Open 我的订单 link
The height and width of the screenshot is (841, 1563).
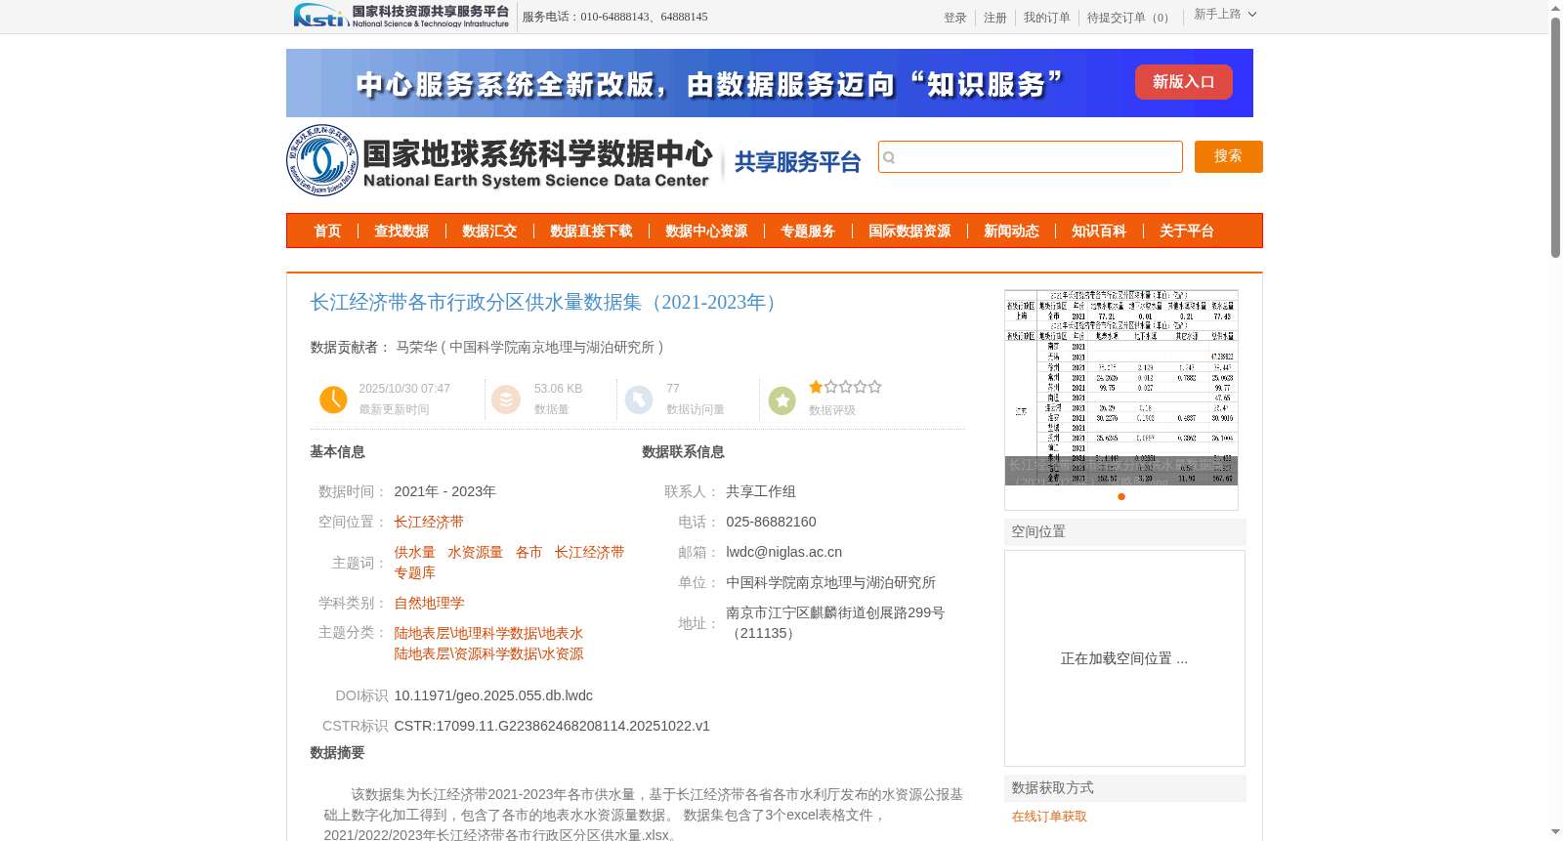[x=1046, y=18]
